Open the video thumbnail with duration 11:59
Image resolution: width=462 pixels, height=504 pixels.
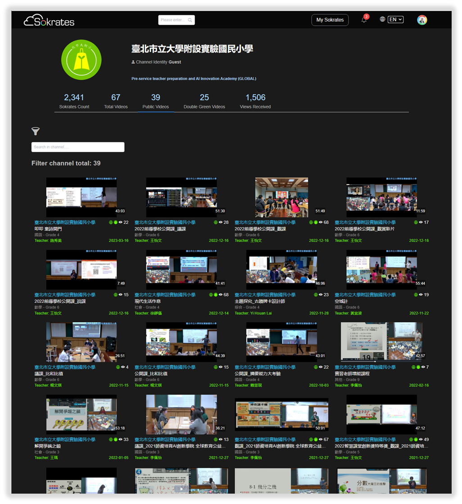[x=382, y=197]
